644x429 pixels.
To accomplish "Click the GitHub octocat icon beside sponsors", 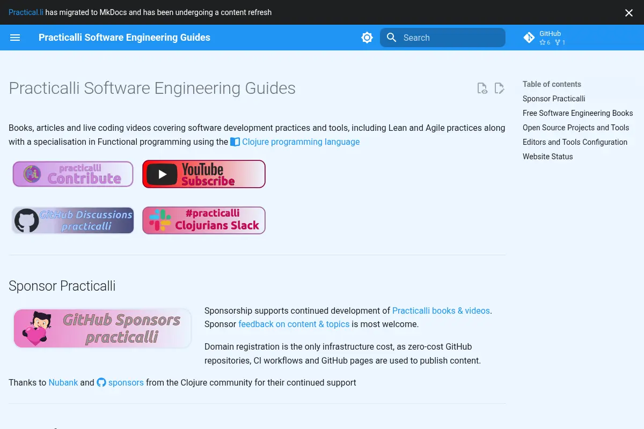I will coord(101,382).
